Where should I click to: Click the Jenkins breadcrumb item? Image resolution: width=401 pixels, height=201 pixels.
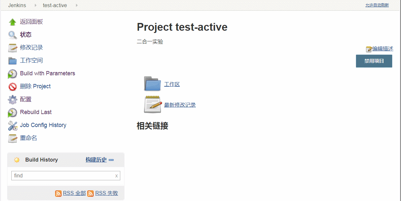coord(17,5)
